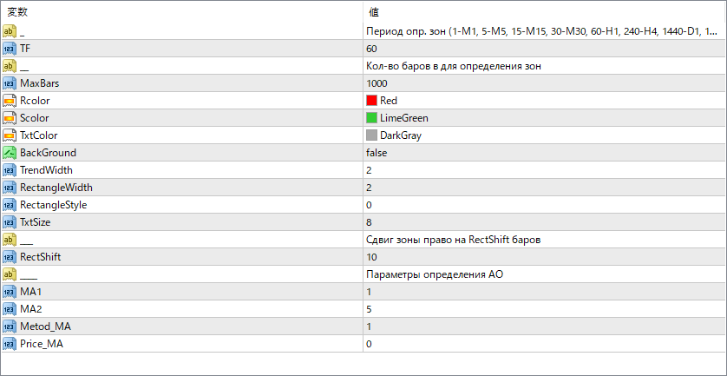Select the TrendWidth value field

click(x=544, y=170)
